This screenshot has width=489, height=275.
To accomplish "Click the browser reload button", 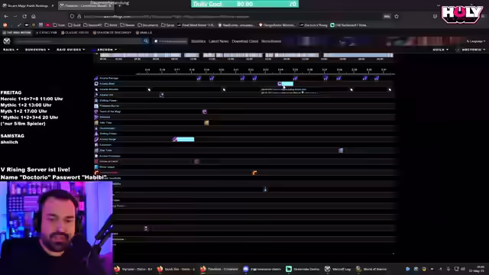I will point(24,16).
